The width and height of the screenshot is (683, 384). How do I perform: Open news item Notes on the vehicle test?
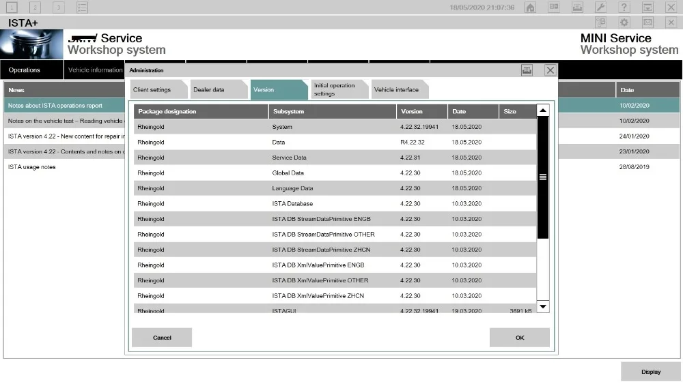[x=66, y=121]
